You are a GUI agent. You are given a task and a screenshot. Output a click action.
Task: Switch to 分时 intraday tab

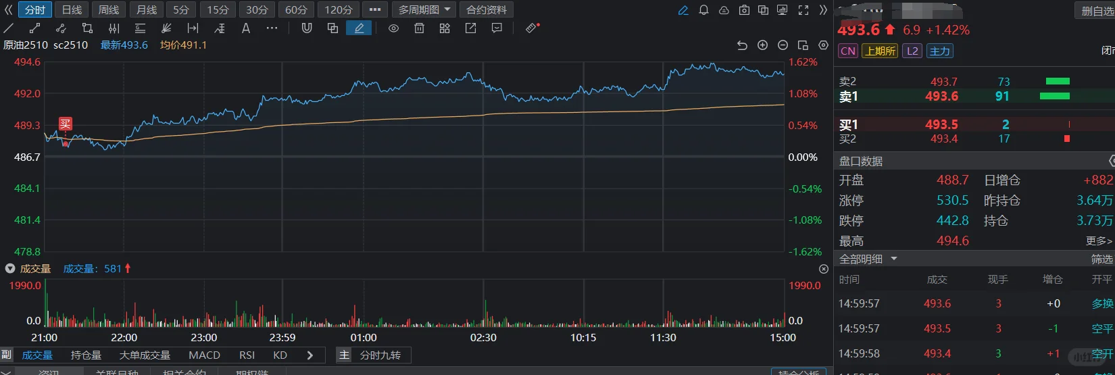click(x=34, y=10)
